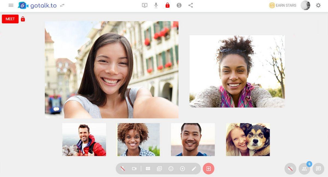Open the participants list showing 6
The width and height of the screenshot is (328, 177).
[304, 169]
